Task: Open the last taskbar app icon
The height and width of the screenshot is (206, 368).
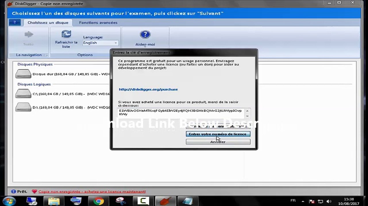Action: 188,201
